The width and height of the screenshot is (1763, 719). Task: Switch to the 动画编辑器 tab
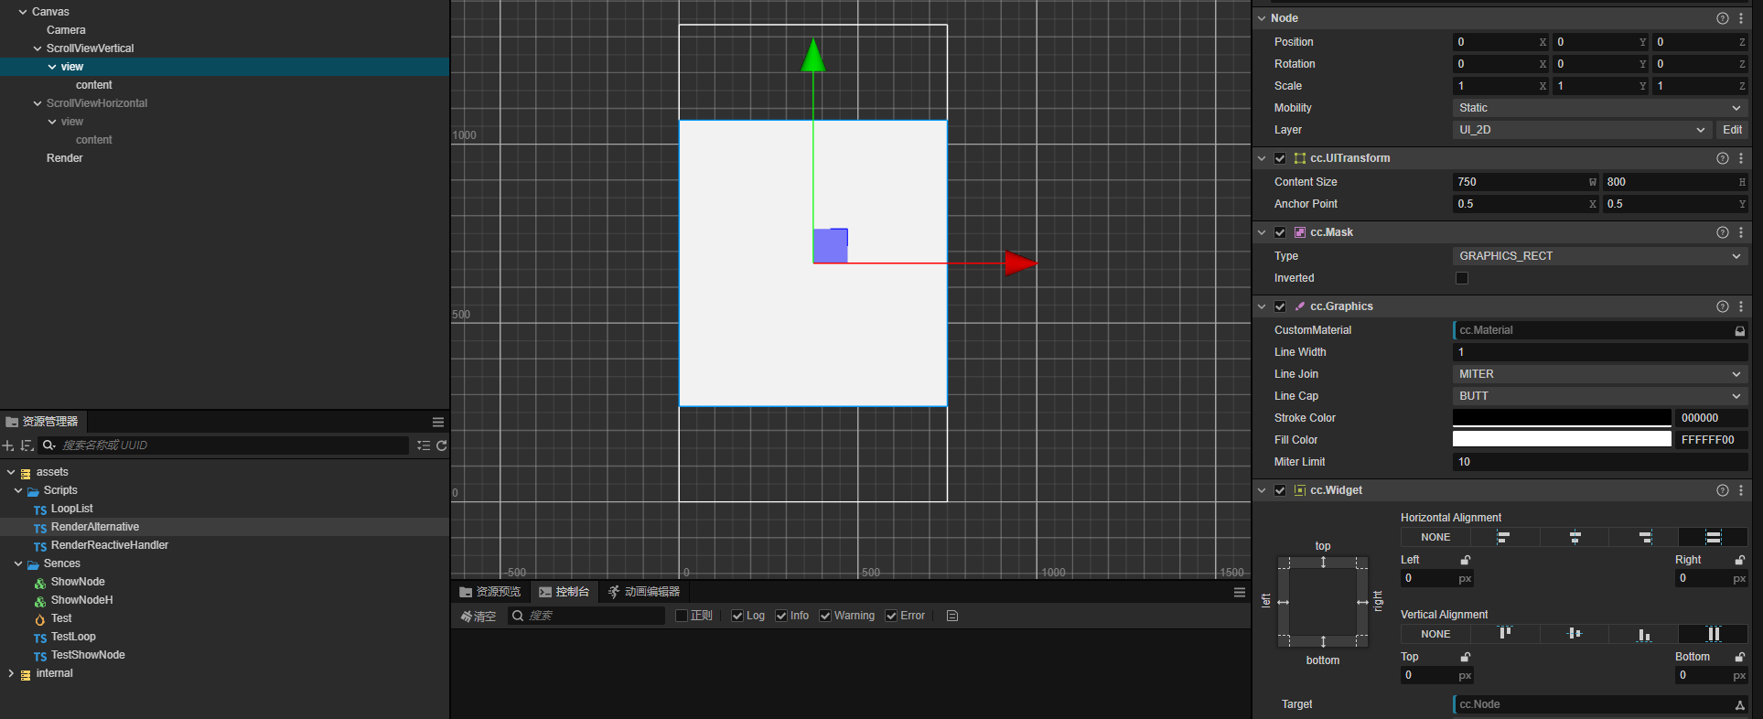point(644,592)
